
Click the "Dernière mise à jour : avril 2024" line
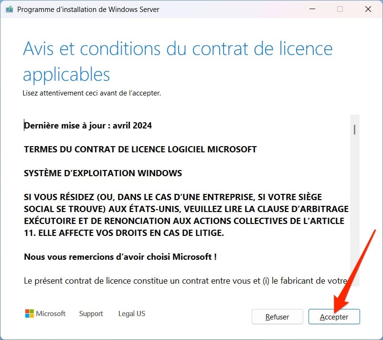coord(88,126)
